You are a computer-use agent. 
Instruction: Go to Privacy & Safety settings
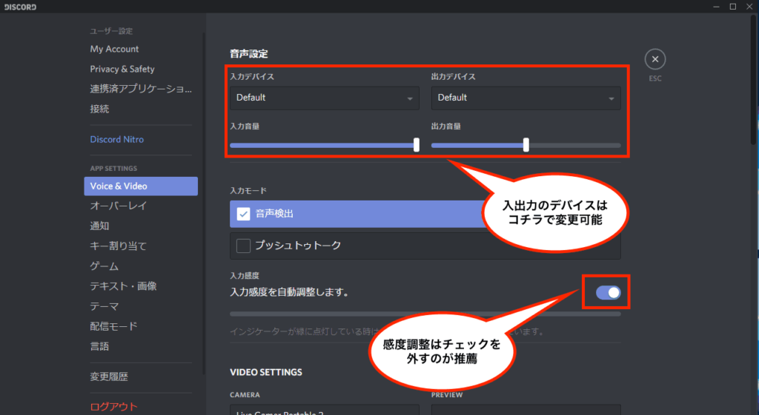(122, 69)
